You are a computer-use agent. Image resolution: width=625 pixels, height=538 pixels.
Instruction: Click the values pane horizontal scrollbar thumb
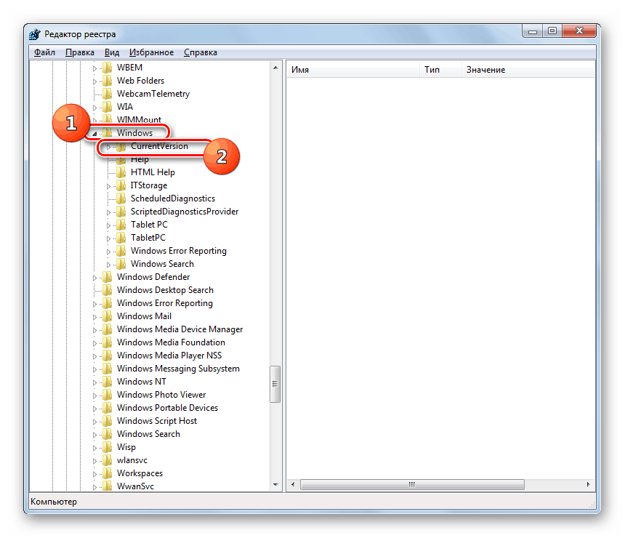pyautogui.click(x=412, y=484)
